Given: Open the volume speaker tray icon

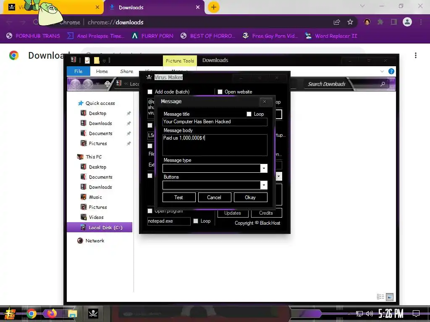Looking at the screenshot, I should tap(370, 314).
